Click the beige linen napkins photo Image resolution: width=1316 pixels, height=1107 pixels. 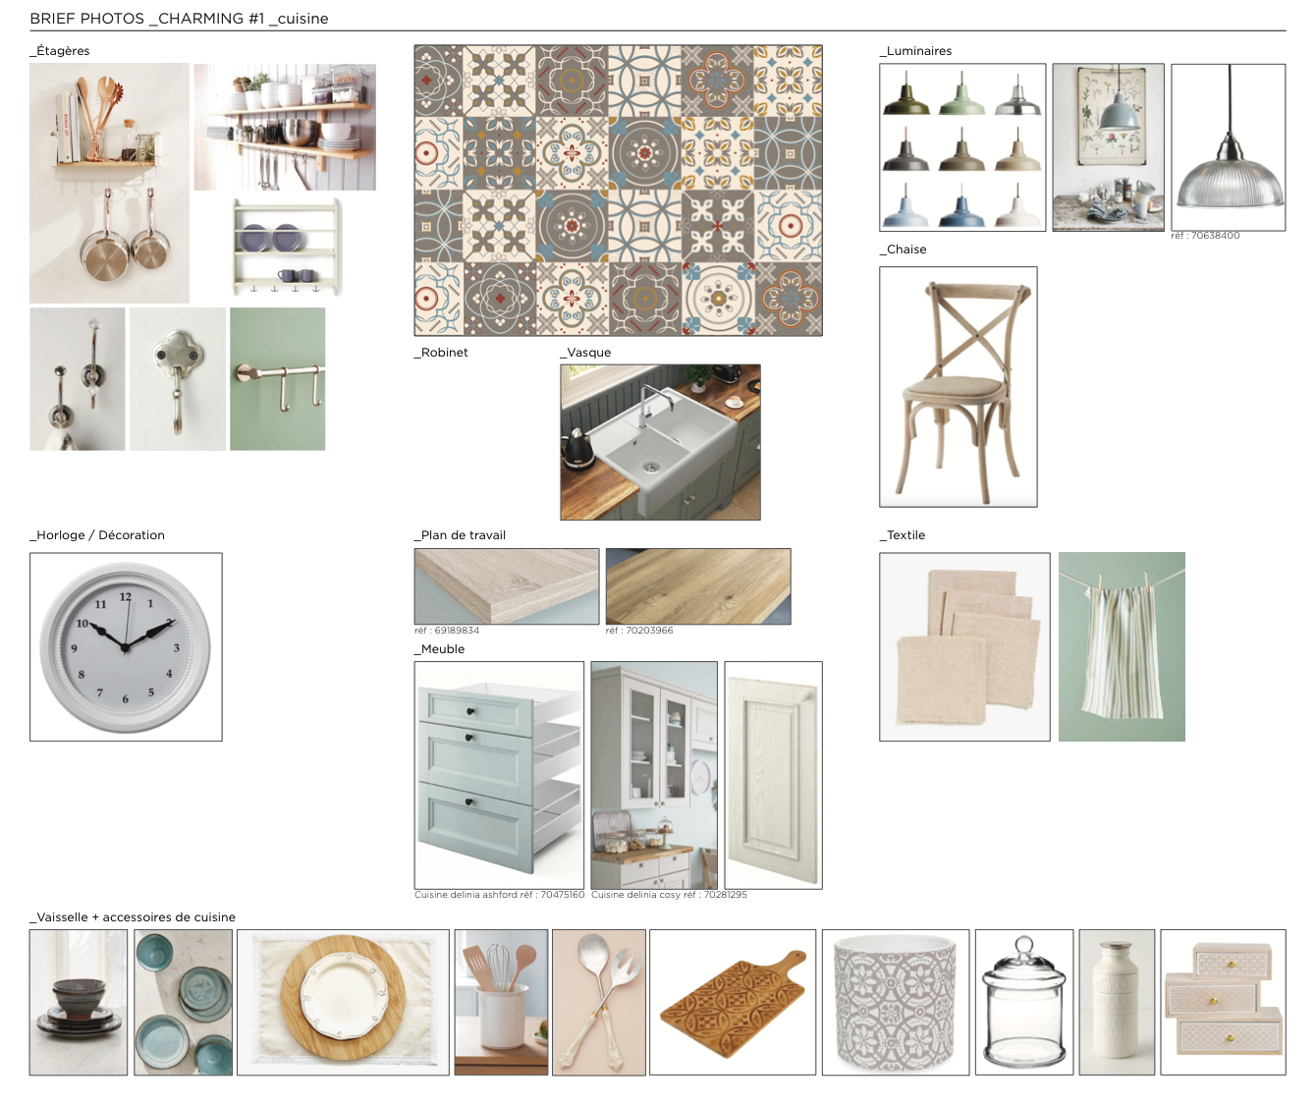[x=964, y=646]
